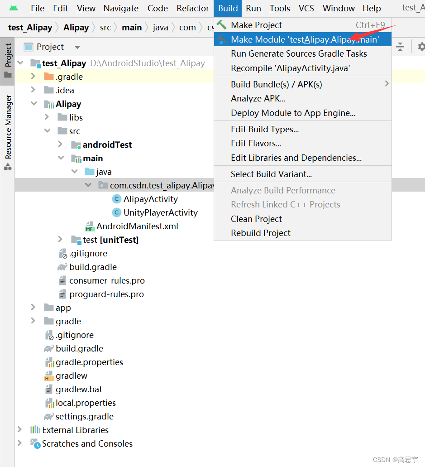
Task: Expand the app folder arrow
Action: (x=33, y=307)
